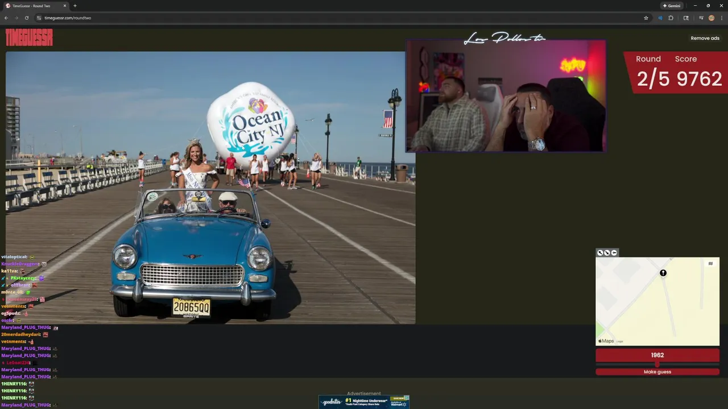
Task: Open the map style toggle button
Action: point(710,264)
